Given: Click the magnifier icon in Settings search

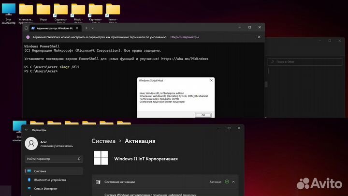Looking at the screenshot, I should pos(79,159).
